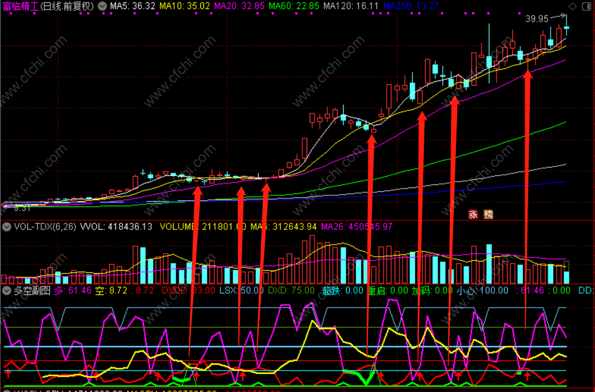Expand the 多空副图 indicator menu circle

point(7,291)
